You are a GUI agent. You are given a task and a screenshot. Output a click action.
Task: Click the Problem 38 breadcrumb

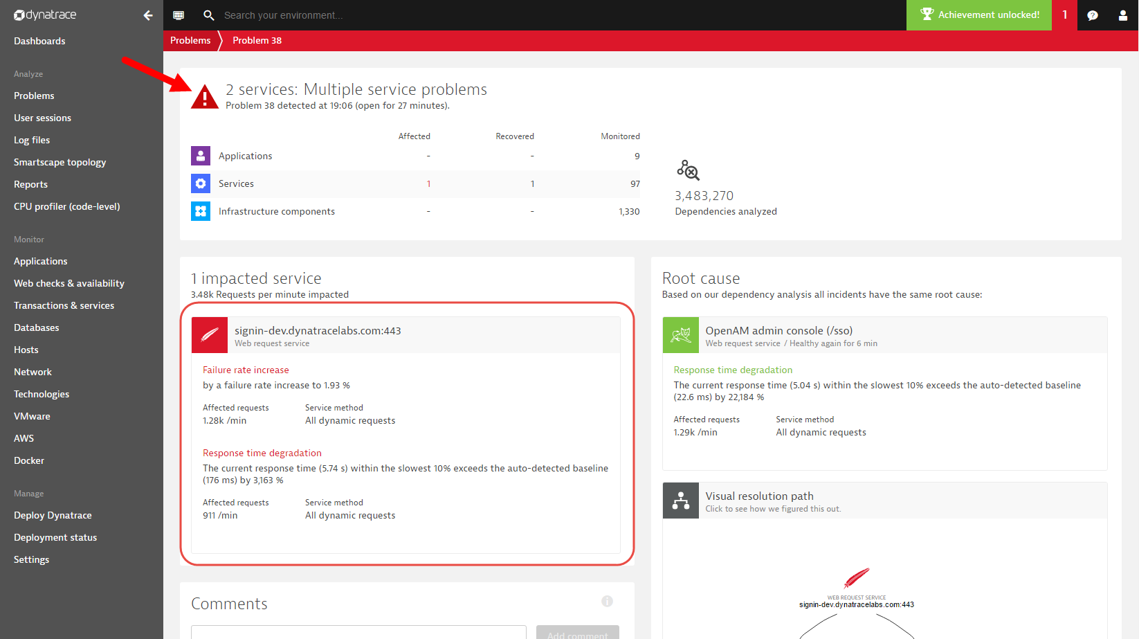click(x=257, y=40)
